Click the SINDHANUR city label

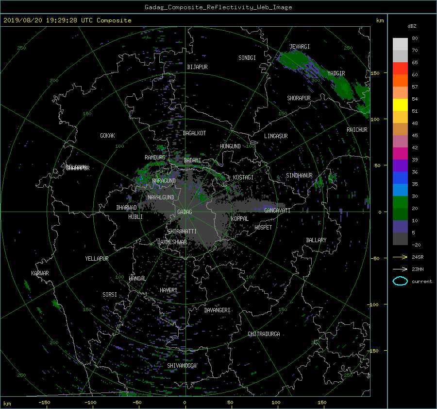[299, 176]
